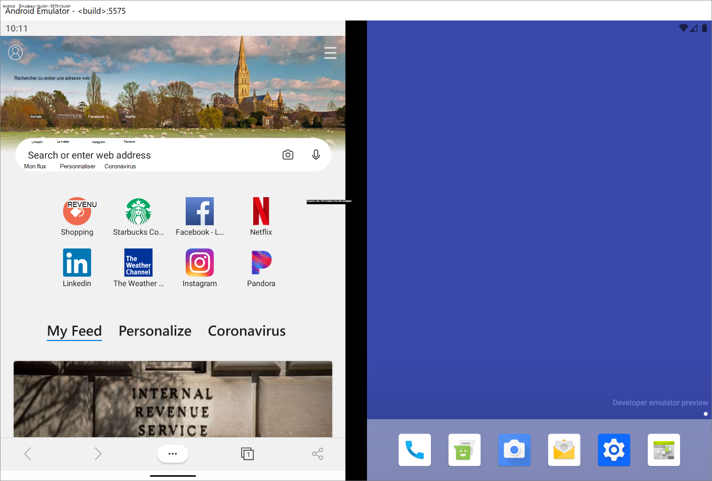Open the Starbucks Coffee shortcut

coord(138,211)
